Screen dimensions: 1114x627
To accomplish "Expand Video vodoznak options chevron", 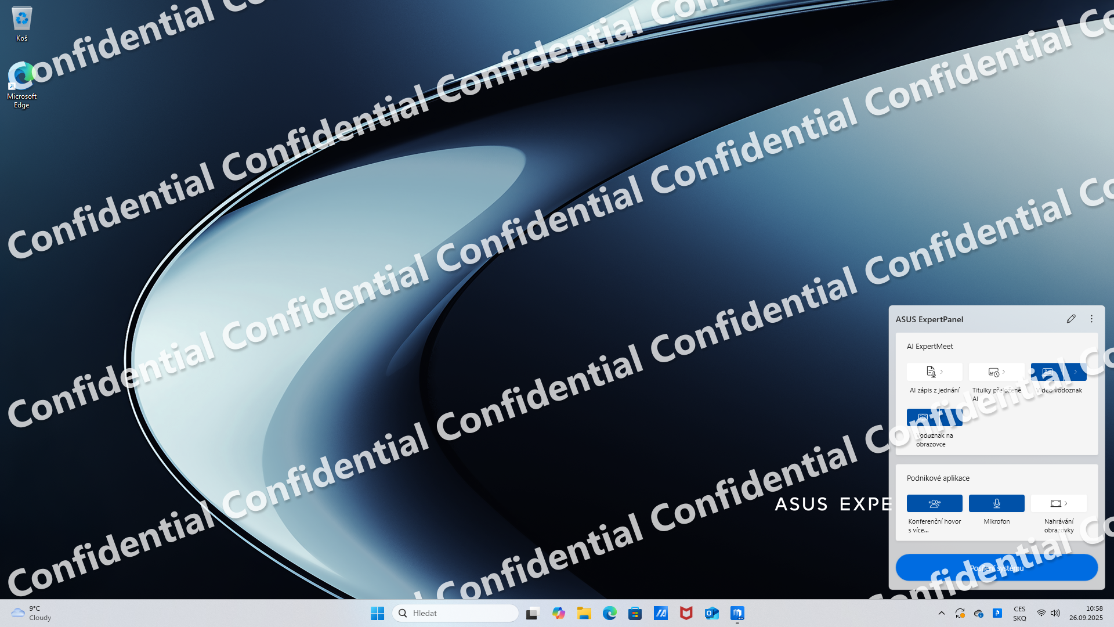I will 1075,372.
